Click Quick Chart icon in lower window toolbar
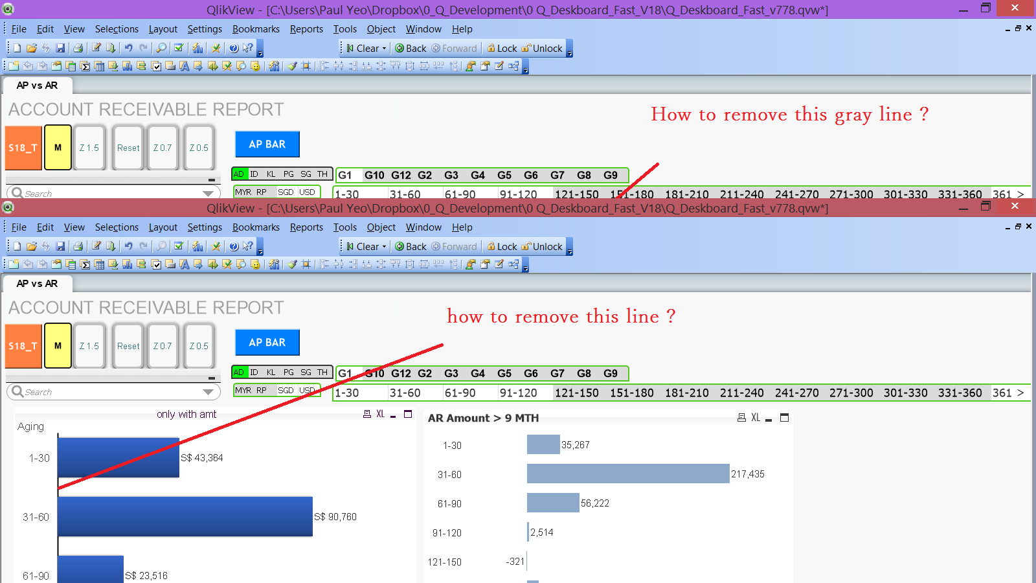The image size is (1036, 583). (x=197, y=246)
